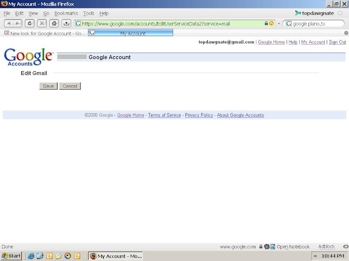Screen dimensions: 349x261
Task: Click the orange RSS feed icon in address bar
Action: (271, 23)
